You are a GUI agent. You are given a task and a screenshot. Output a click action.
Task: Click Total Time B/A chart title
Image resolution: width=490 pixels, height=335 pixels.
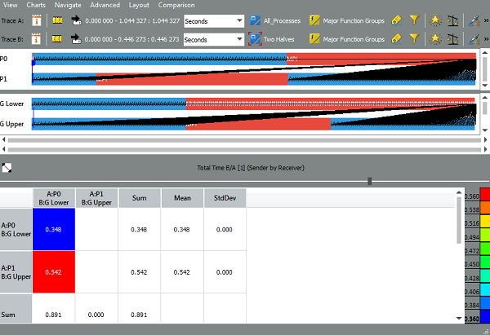[251, 168]
